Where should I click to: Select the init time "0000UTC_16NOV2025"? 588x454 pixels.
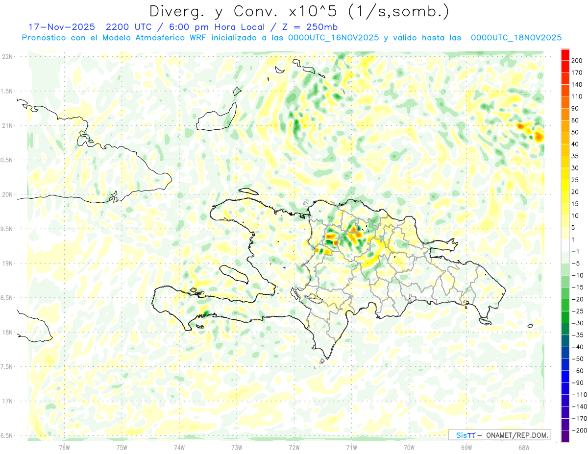tap(333, 38)
